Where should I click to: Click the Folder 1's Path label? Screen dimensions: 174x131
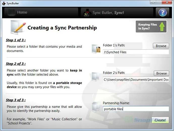click(x=114, y=45)
